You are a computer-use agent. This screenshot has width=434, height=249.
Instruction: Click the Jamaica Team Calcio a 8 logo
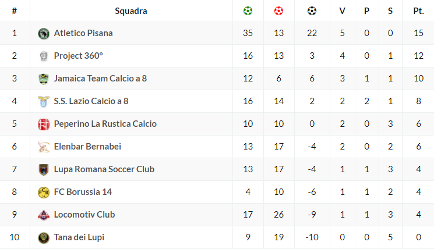point(43,79)
